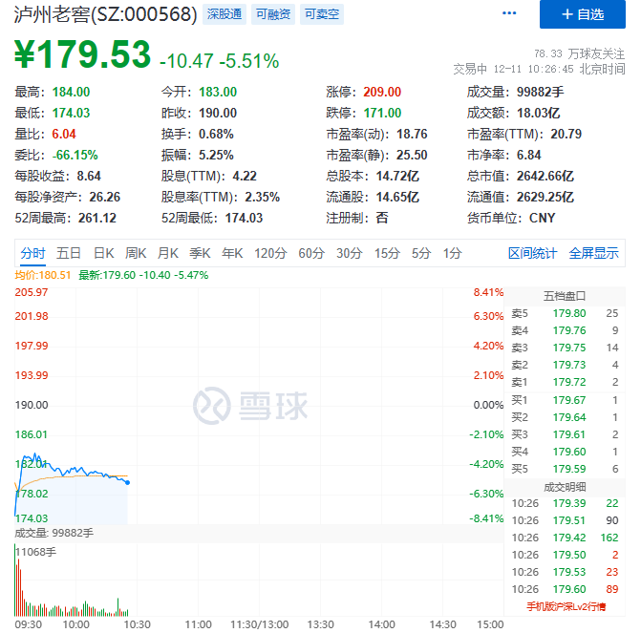Viewport: 641px width, 633px height.
Task: Click the 五档盘口 panel header
Action: pyautogui.click(x=565, y=296)
